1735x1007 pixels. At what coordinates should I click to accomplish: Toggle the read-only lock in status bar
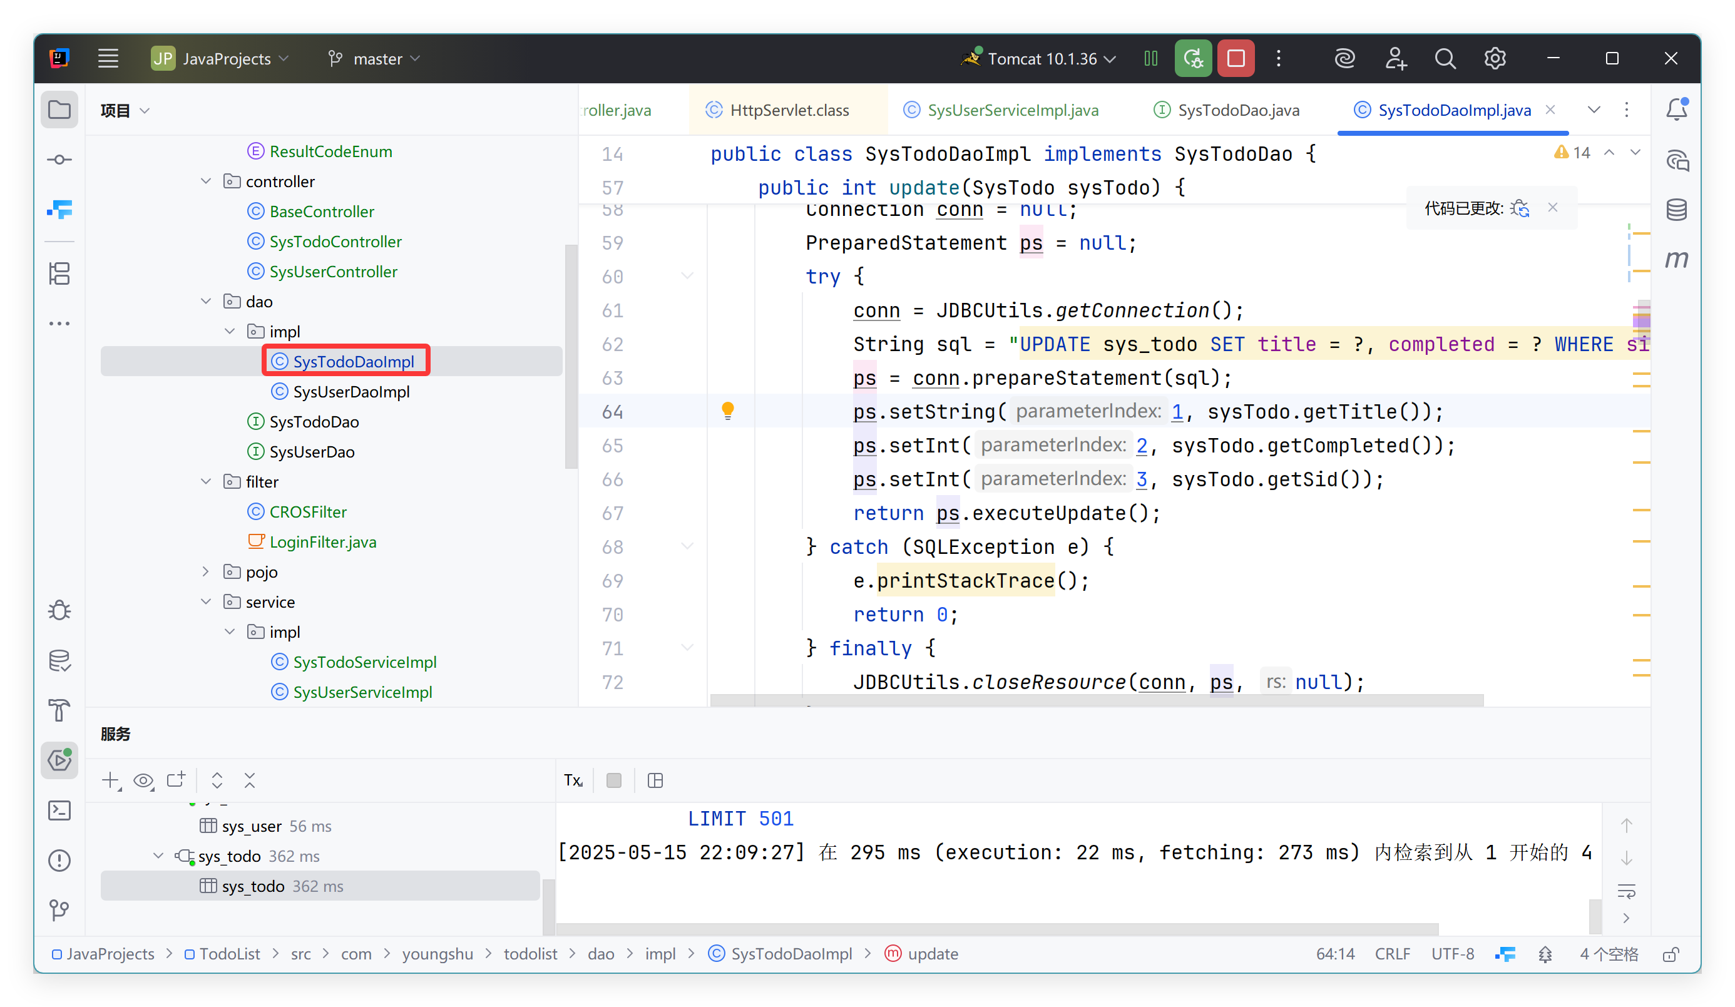coord(1671,954)
